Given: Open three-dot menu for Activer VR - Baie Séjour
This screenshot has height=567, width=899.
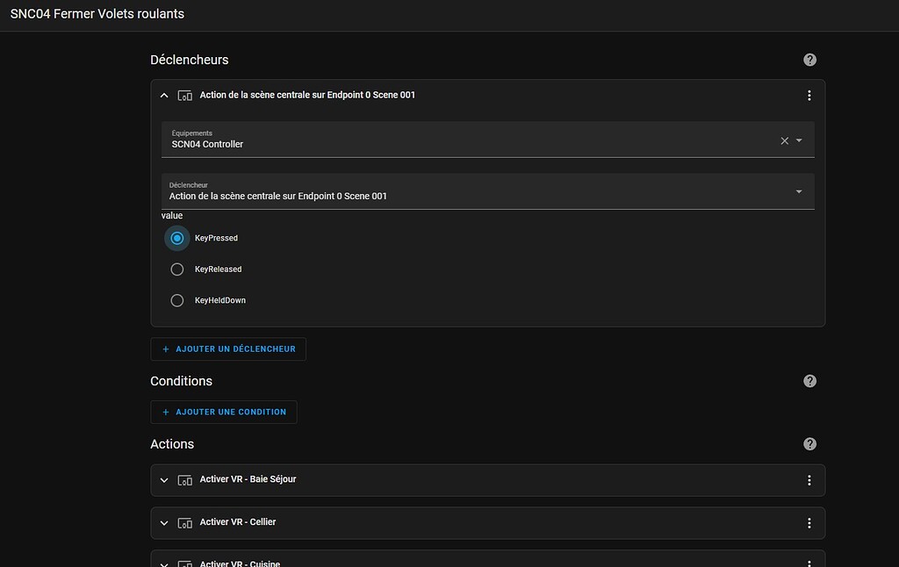Looking at the screenshot, I should pos(809,480).
